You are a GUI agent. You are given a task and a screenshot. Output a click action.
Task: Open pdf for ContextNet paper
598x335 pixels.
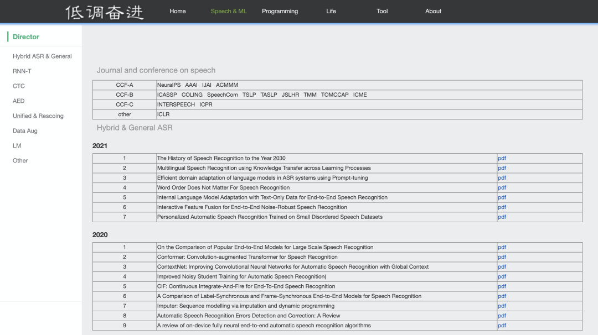coord(502,267)
